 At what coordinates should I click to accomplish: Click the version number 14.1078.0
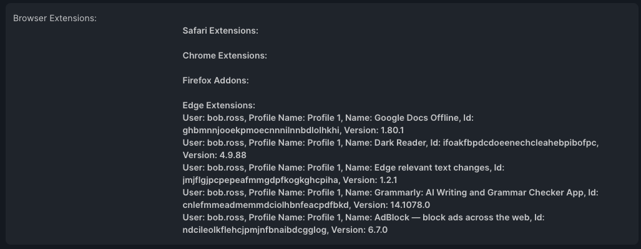[410, 205]
